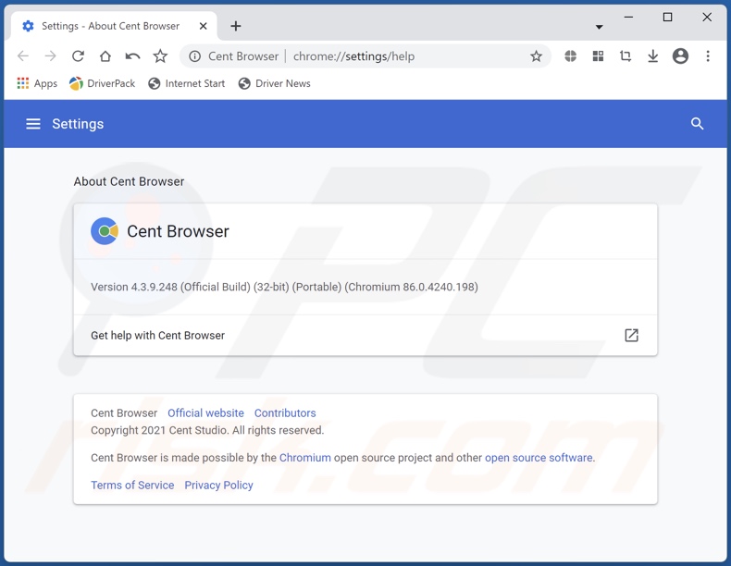Click the undo closed tab arrow

pyautogui.click(x=133, y=56)
